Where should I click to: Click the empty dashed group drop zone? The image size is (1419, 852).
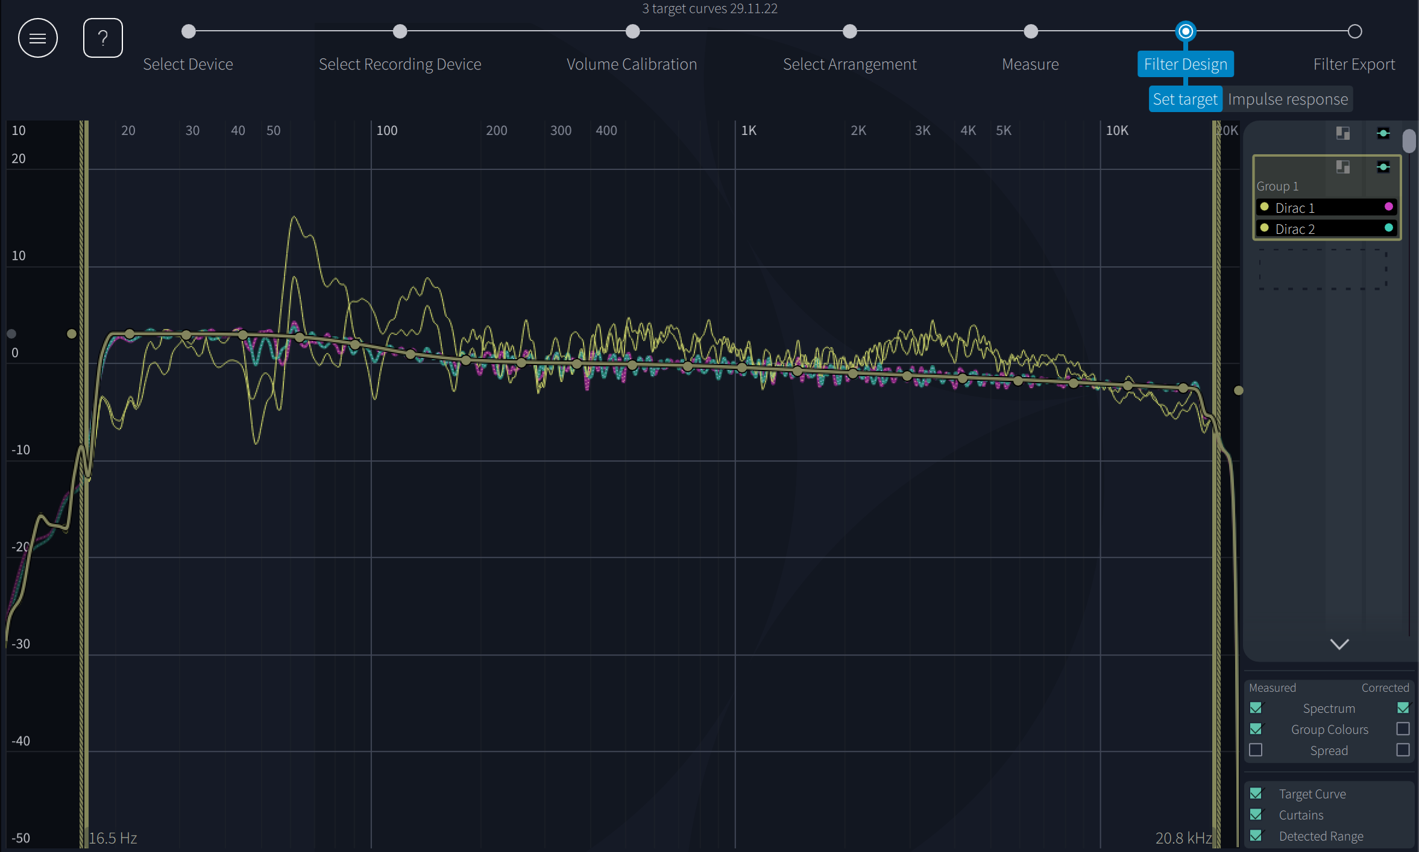pyautogui.click(x=1323, y=269)
